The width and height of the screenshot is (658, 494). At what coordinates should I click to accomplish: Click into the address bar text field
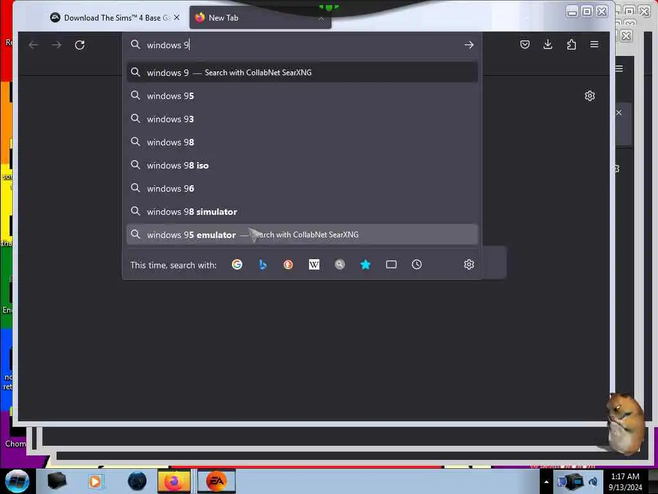point(302,45)
